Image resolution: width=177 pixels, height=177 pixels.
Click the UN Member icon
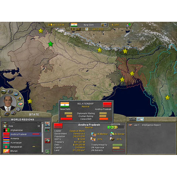(93, 134)
